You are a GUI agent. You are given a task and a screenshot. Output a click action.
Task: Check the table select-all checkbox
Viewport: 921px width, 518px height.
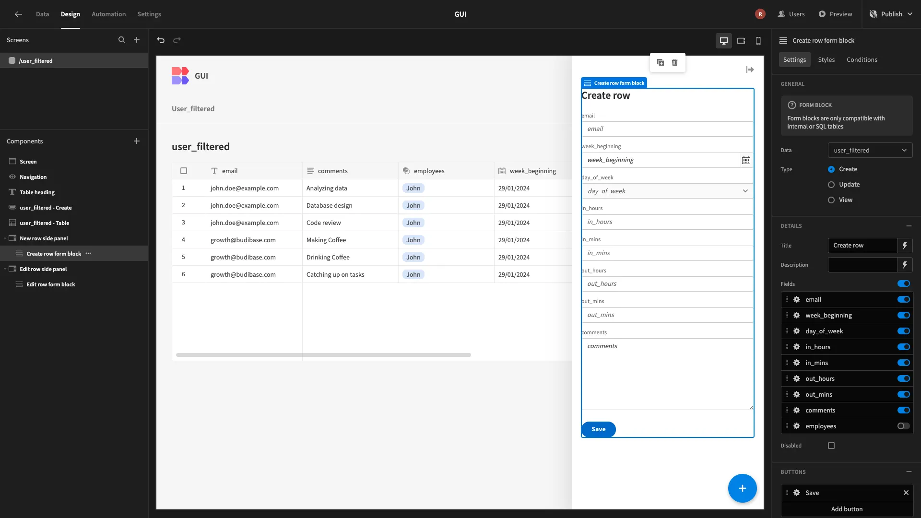pyautogui.click(x=184, y=171)
